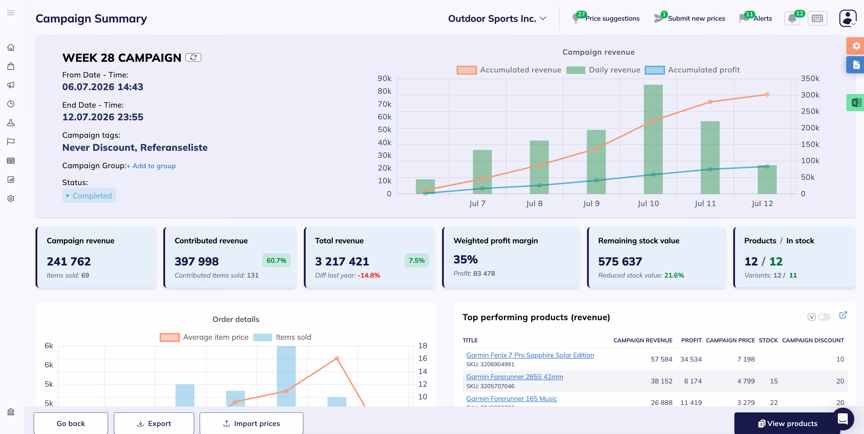This screenshot has width=864, height=434.
Task: Click the + Add to group link
Action: tap(151, 166)
